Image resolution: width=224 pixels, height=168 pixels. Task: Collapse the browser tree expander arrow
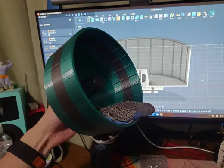pyautogui.click(x=77, y=27)
